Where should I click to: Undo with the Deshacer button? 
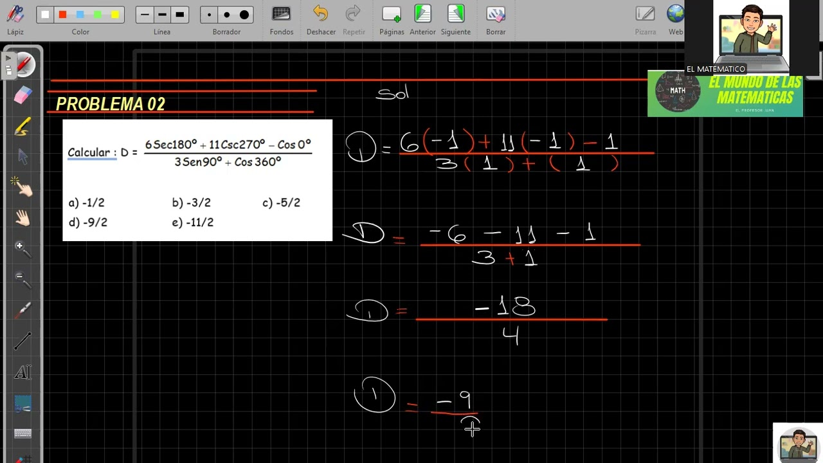321,19
